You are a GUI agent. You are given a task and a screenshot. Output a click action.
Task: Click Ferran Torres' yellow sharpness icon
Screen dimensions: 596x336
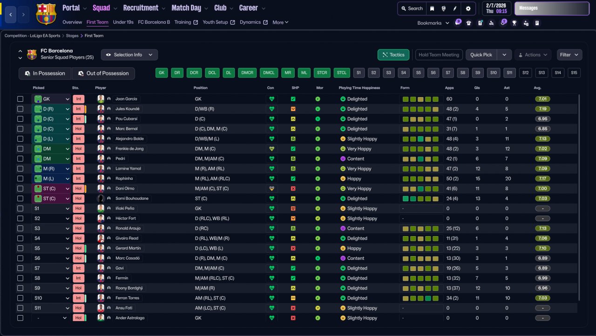click(293, 298)
